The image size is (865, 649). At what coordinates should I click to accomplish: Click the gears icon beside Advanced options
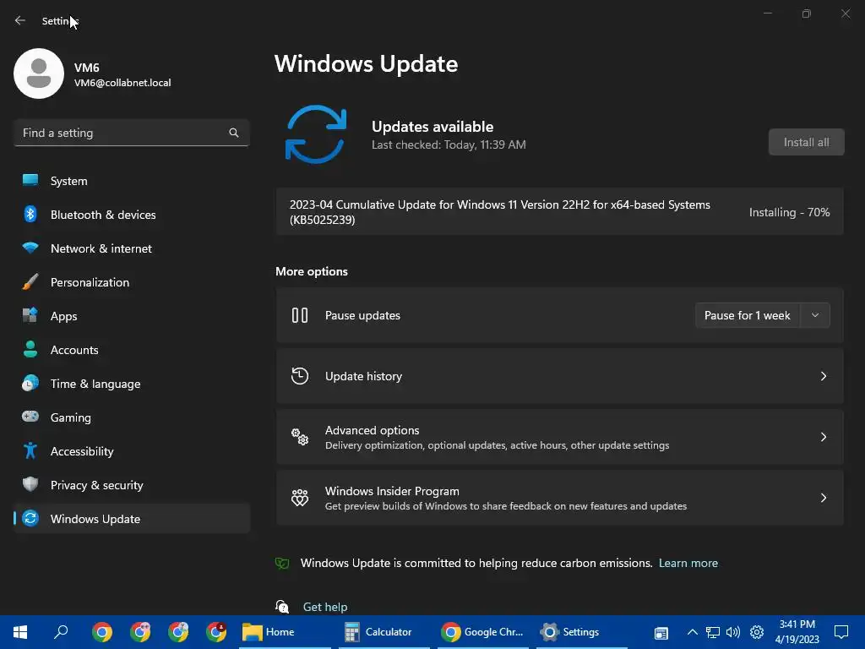pos(300,437)
